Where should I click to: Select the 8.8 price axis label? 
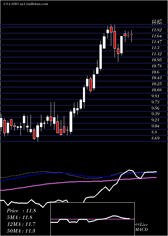[x=154, y=132]
